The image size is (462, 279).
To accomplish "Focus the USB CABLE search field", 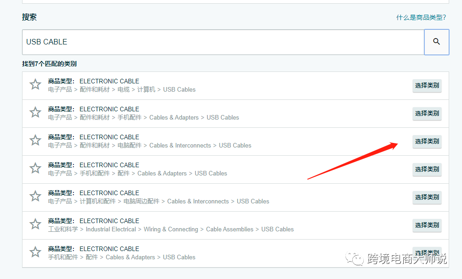I will (x=223, y=42).
